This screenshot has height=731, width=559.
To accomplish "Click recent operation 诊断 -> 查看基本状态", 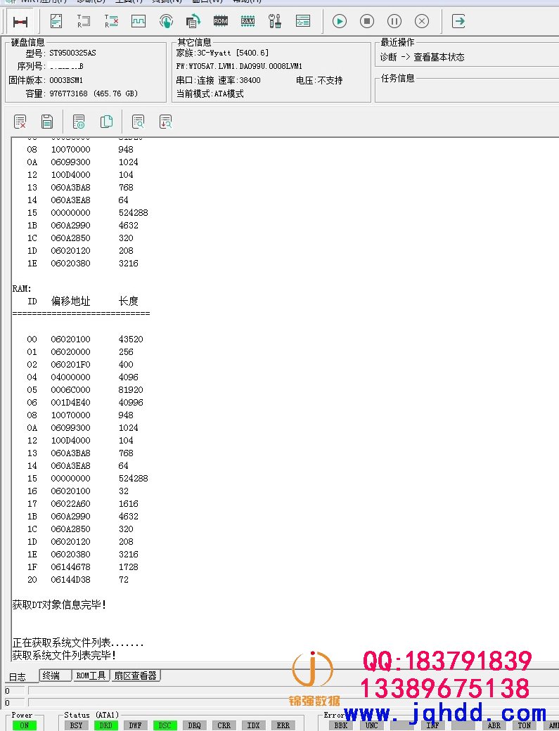I will tap(423, 57).
